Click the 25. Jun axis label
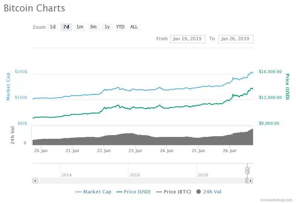 (198, 151)
